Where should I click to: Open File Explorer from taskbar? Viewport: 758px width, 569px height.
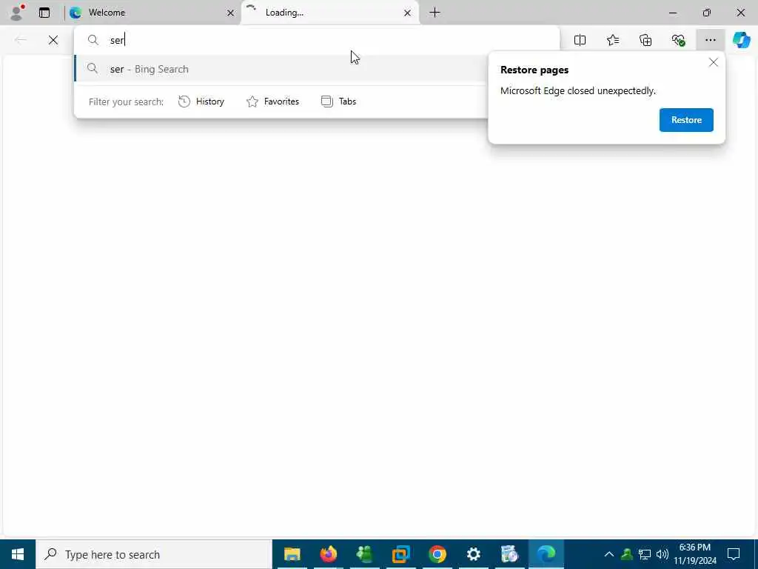point(292,554)
